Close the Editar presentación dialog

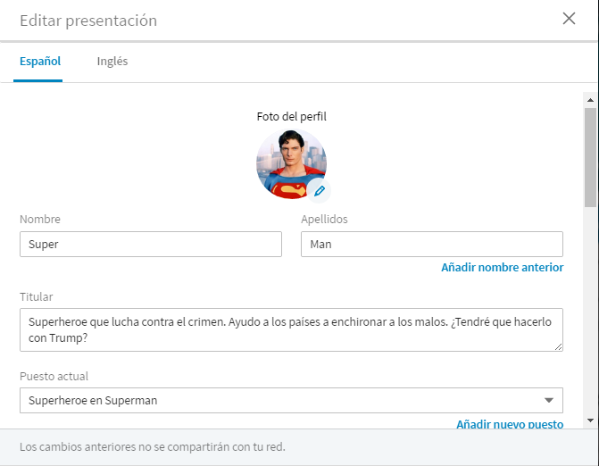coord(569,19)
